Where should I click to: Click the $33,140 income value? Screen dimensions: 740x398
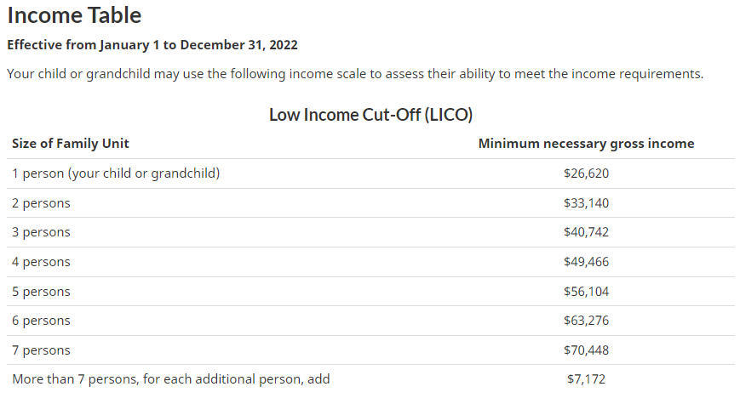click(x=586, y=203)
